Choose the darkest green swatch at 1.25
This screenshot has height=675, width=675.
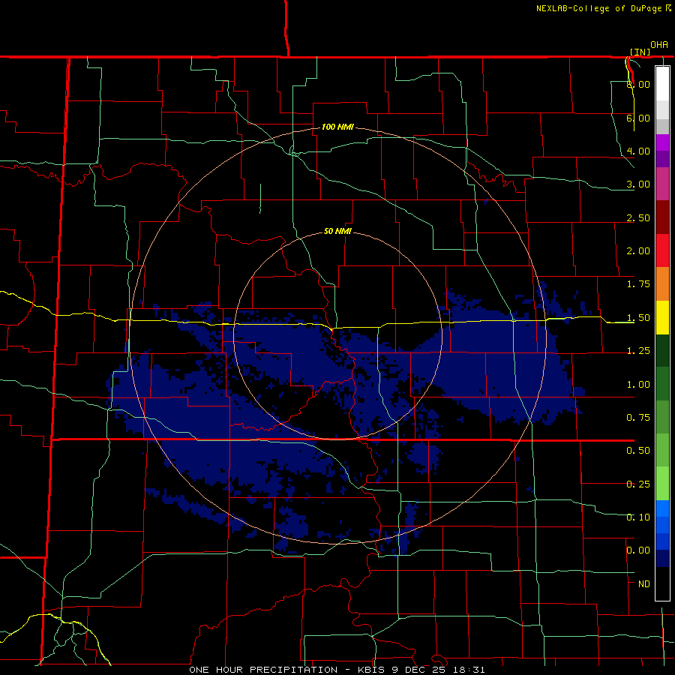tap(662, 350)
